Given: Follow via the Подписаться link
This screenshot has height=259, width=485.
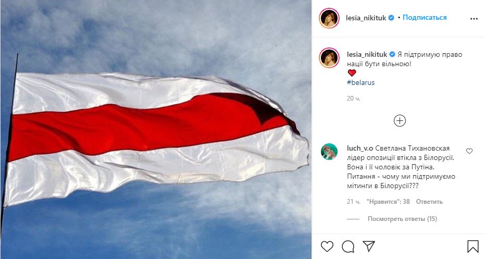Looking at the screenshot, I should click(425, 18).
